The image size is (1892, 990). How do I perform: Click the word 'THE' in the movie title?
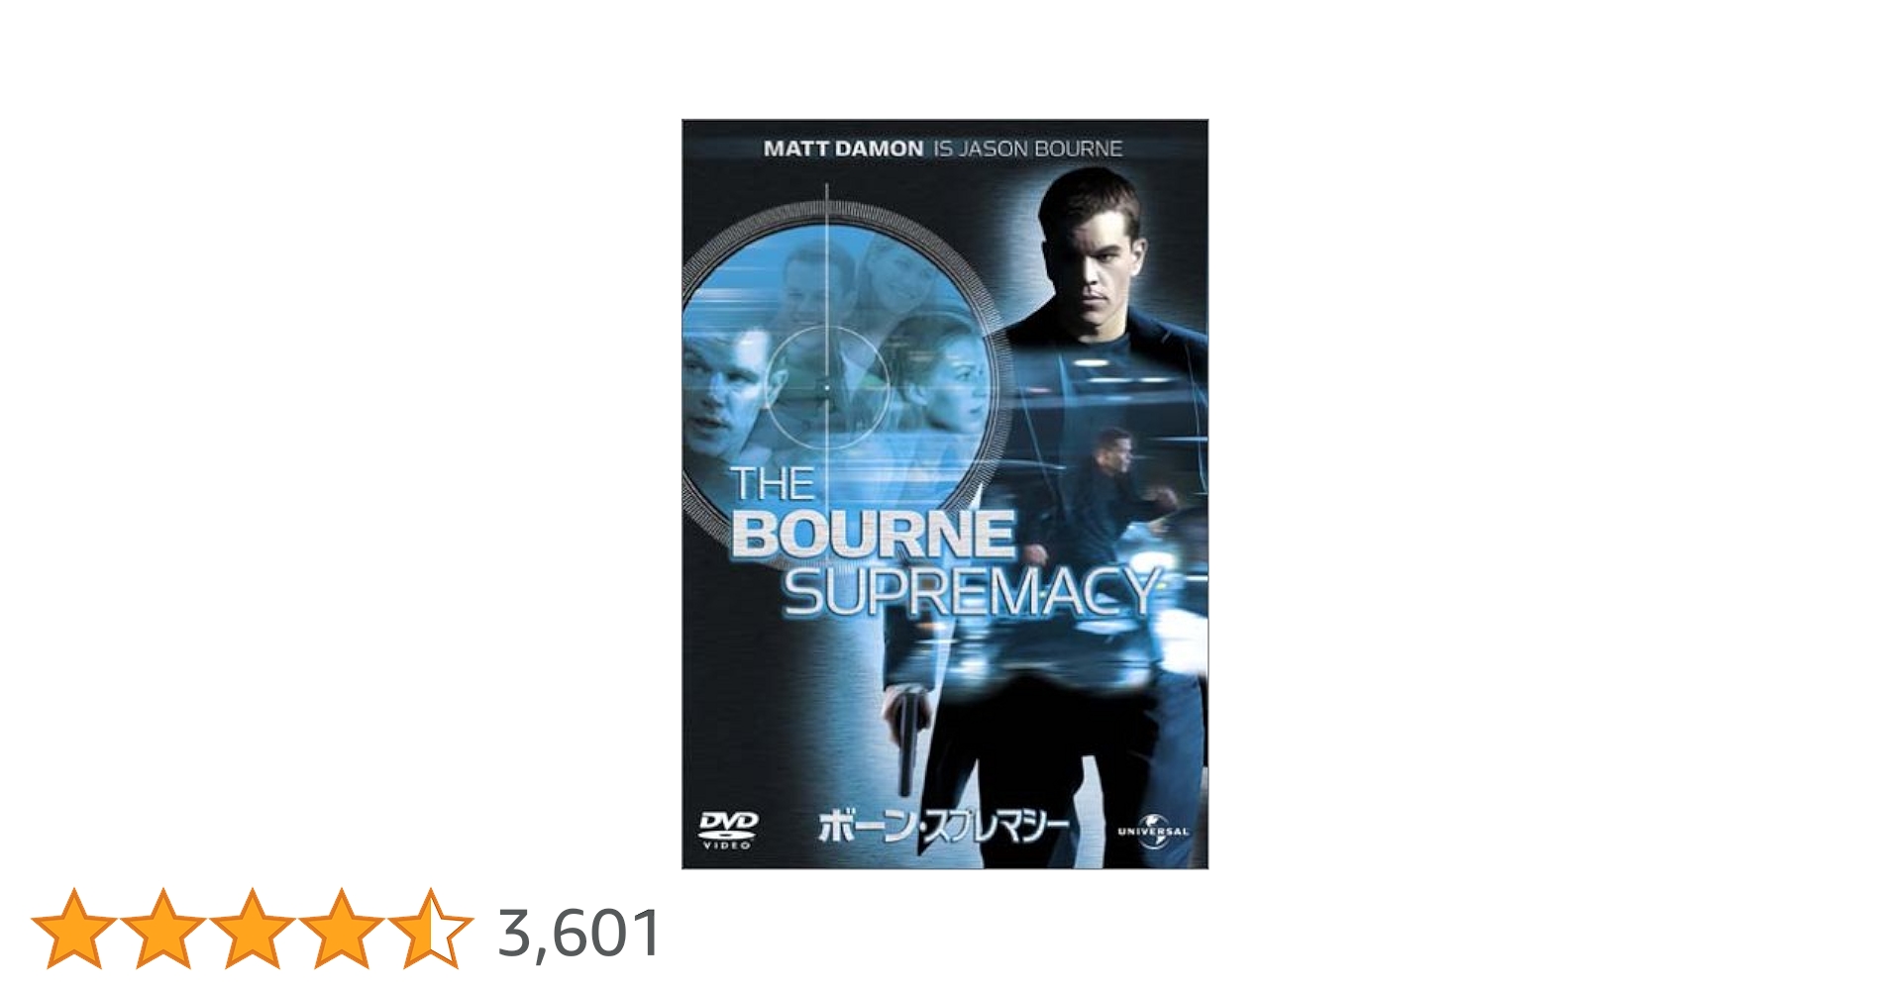(773, 484)
